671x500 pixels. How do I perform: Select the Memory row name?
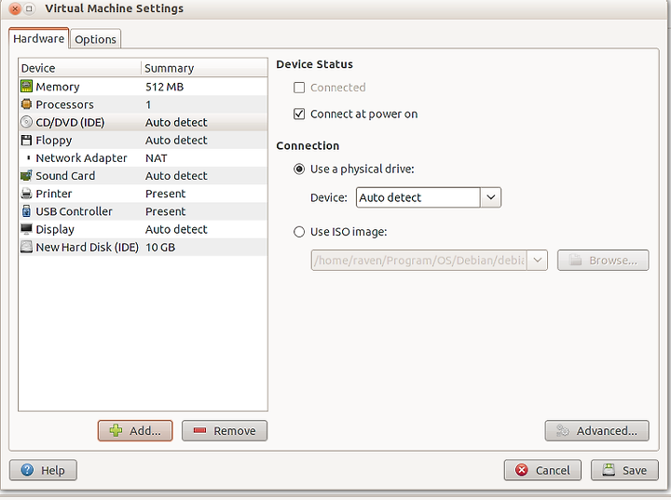coord(58,87)
